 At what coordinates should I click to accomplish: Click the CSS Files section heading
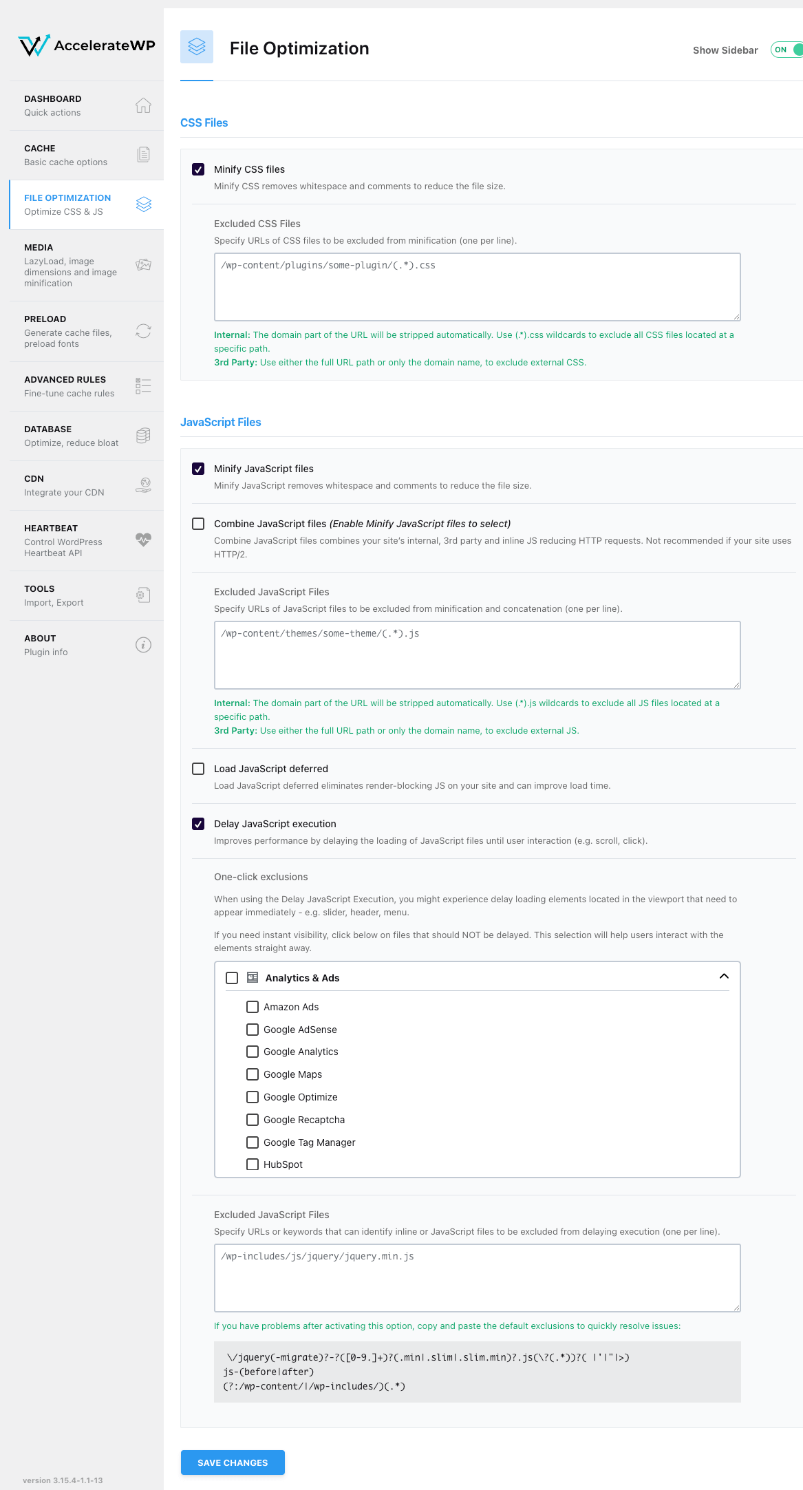click(x=204, y=123)
